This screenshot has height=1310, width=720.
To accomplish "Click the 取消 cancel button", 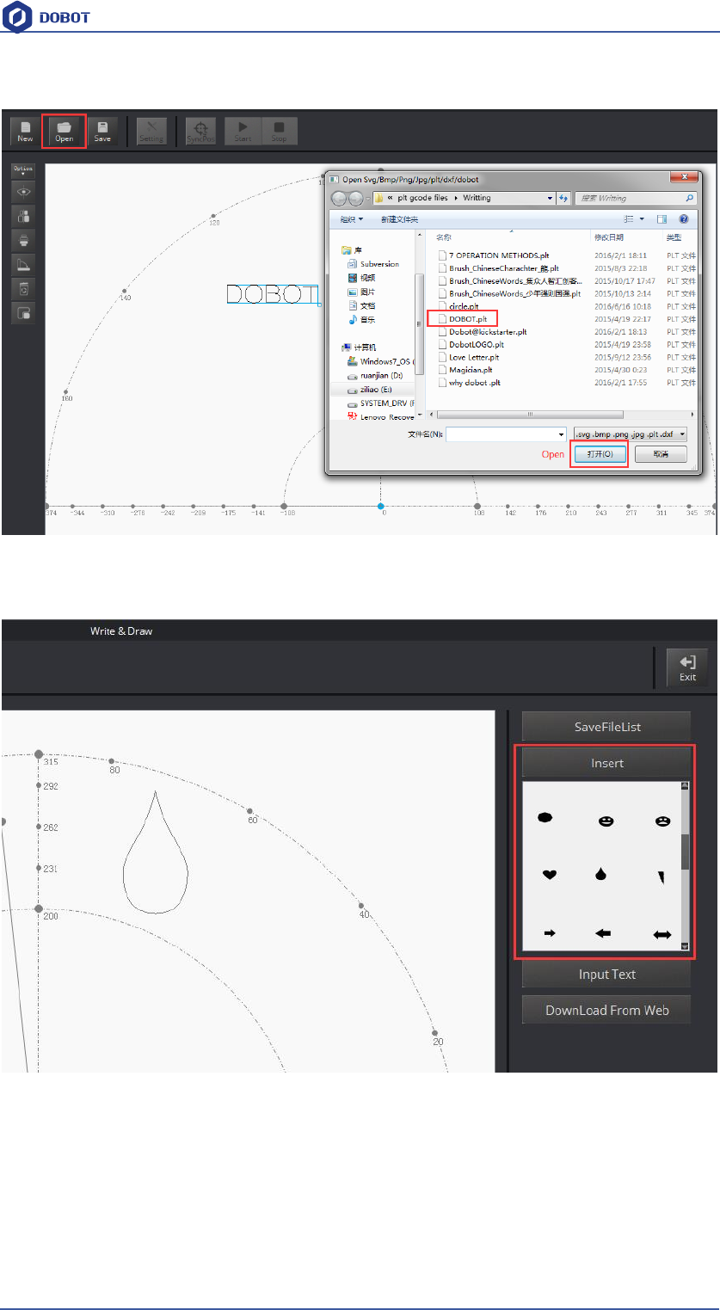I will tap(661, 454).
